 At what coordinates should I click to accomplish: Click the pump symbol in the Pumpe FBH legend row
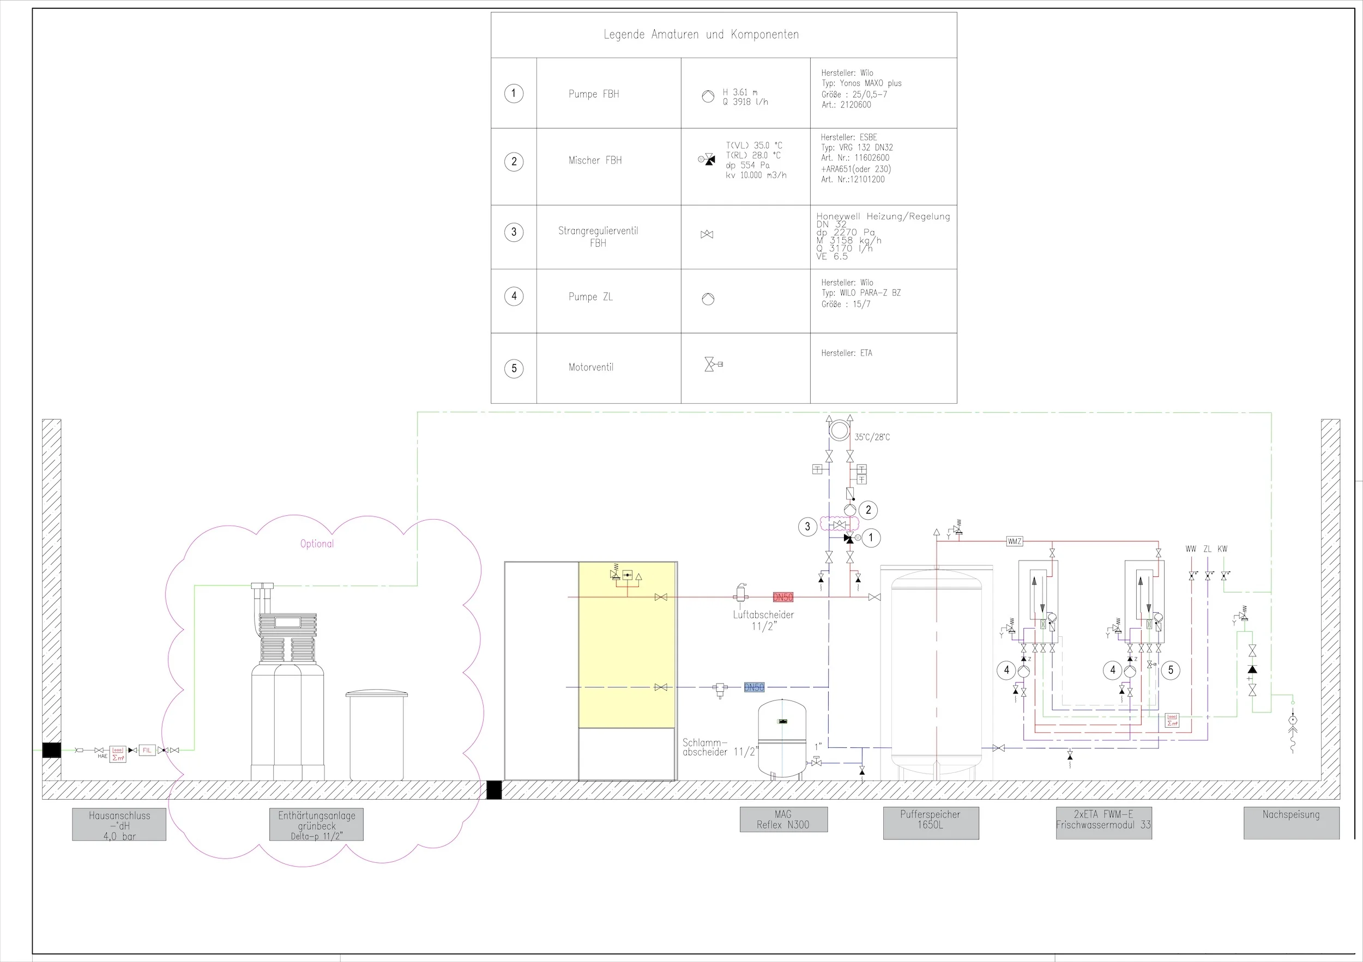click(x=708, y=96)
